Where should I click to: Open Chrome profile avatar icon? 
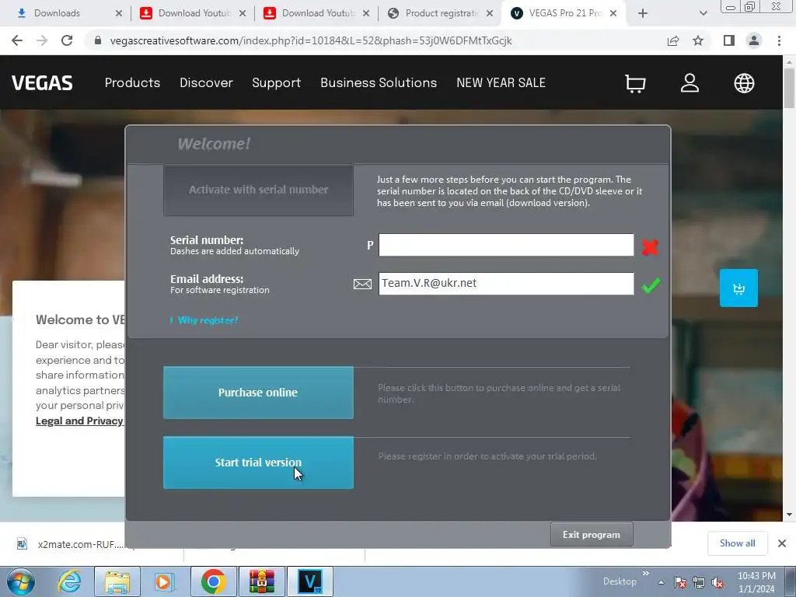(x=754, y=40)
